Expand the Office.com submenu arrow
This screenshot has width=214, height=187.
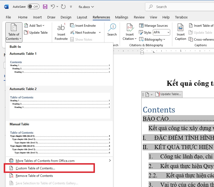point(110,160)
